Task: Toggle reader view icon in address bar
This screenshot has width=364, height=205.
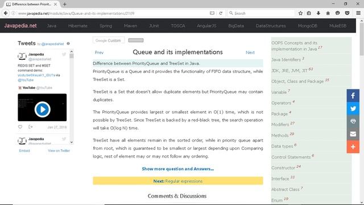Action: pyautogui.click(x=212, y=13)
